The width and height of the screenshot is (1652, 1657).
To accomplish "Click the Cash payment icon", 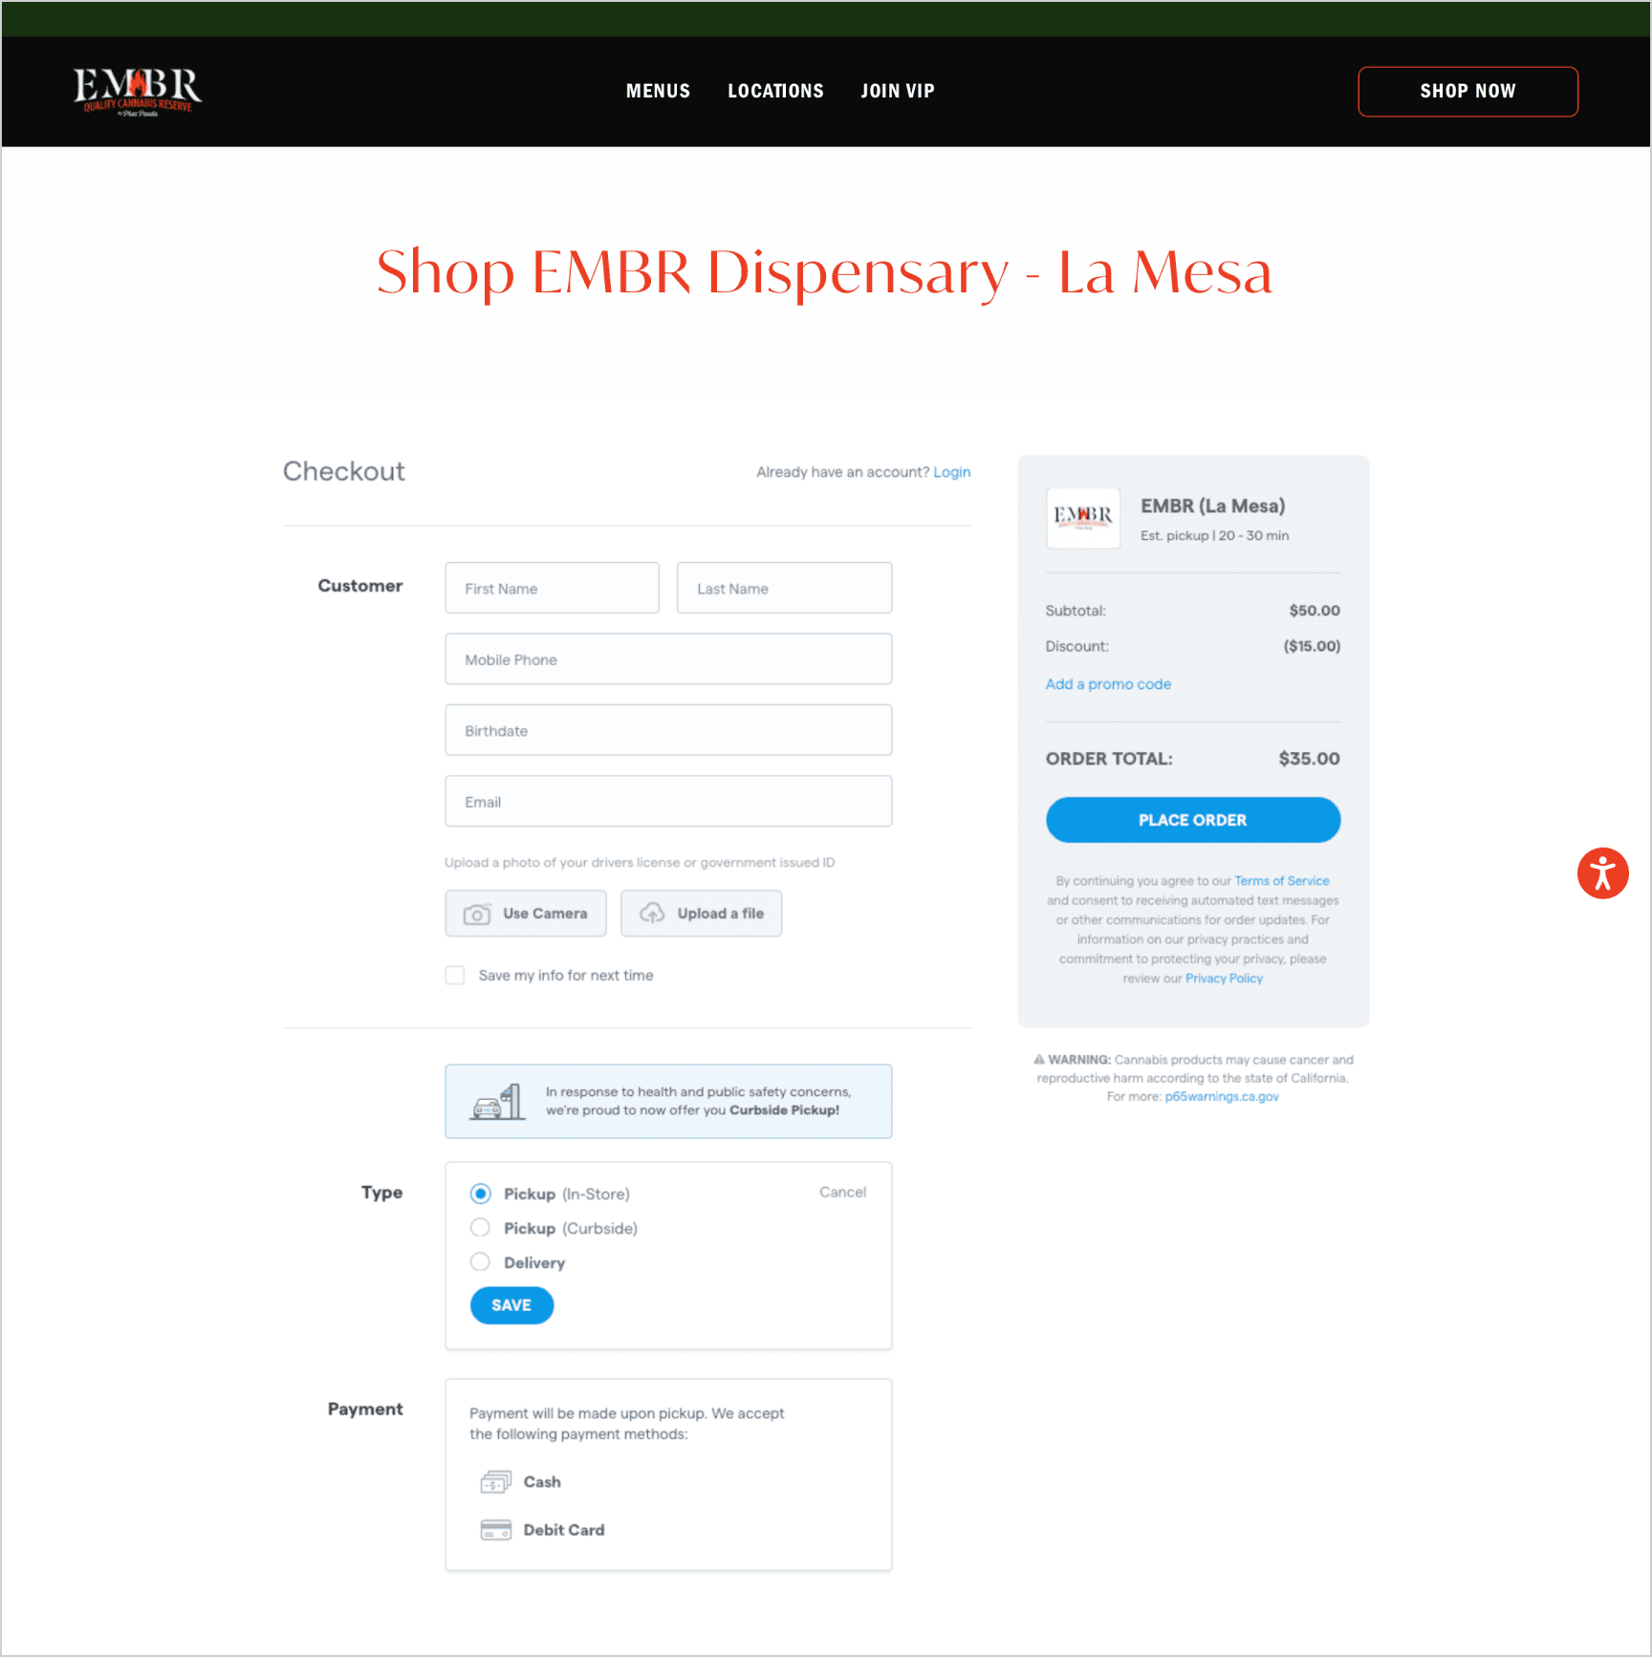I will click(495, 1482).
